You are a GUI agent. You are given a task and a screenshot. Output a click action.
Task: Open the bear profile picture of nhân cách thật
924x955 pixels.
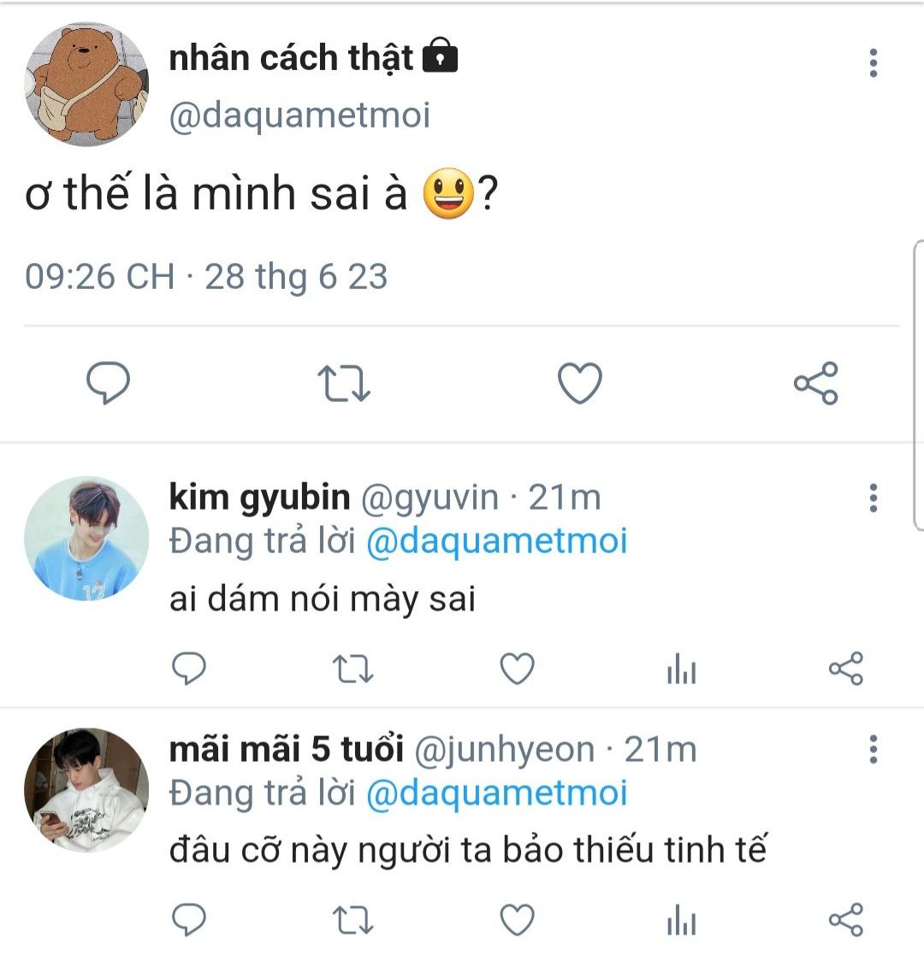86,84
